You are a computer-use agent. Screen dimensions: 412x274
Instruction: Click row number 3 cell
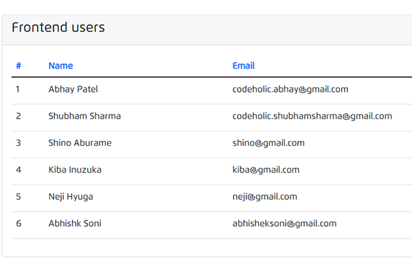click(19, 143)
